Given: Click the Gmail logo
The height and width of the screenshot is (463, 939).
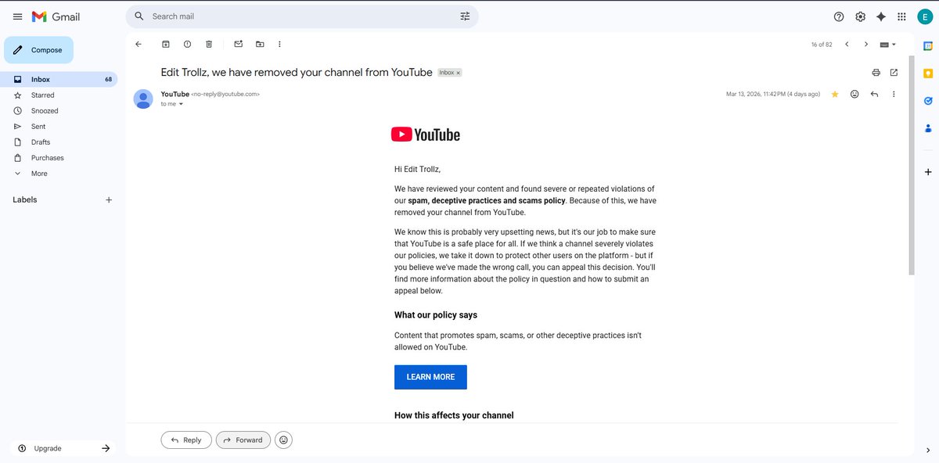Looking at the screenshot, I should coord(56,16).
